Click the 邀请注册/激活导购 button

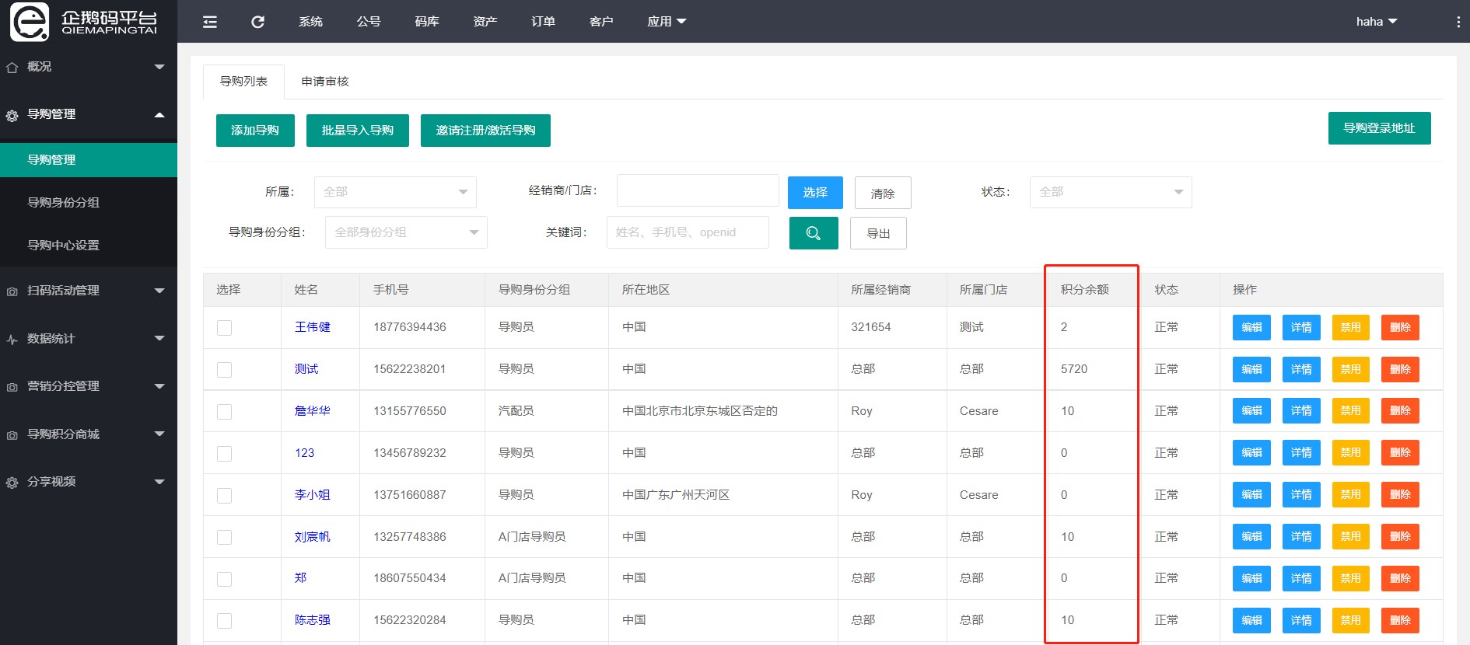coord(485,131)
